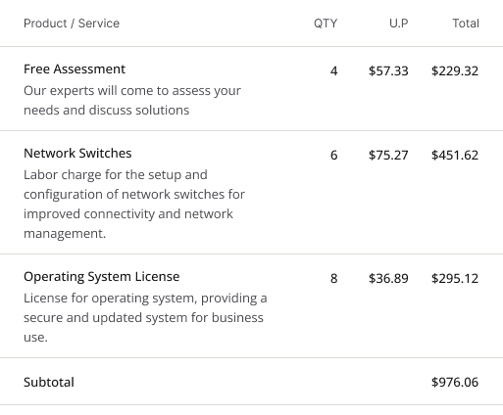Click the $36.89 unit price
503x415 pixels.
coord(388,279)
